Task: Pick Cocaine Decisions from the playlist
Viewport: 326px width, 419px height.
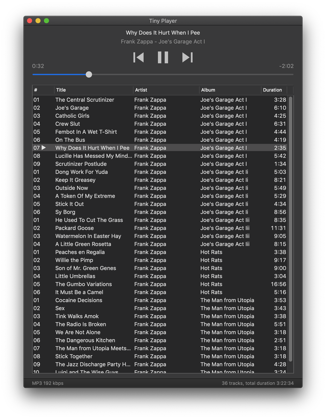Action: coord(160,300)
